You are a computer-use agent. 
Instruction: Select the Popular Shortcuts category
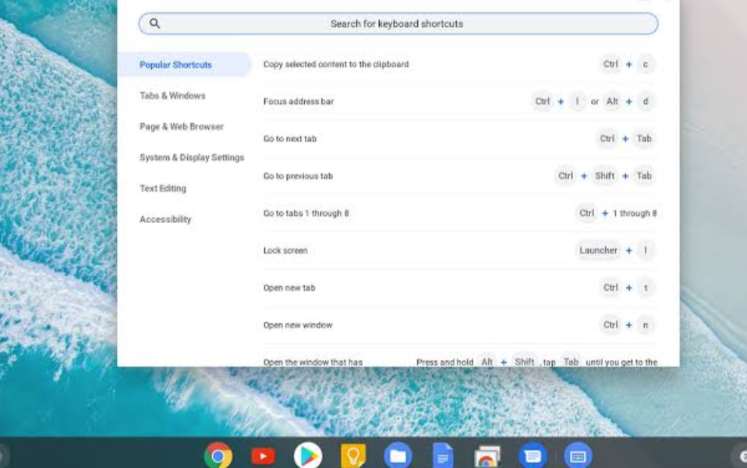175,65
